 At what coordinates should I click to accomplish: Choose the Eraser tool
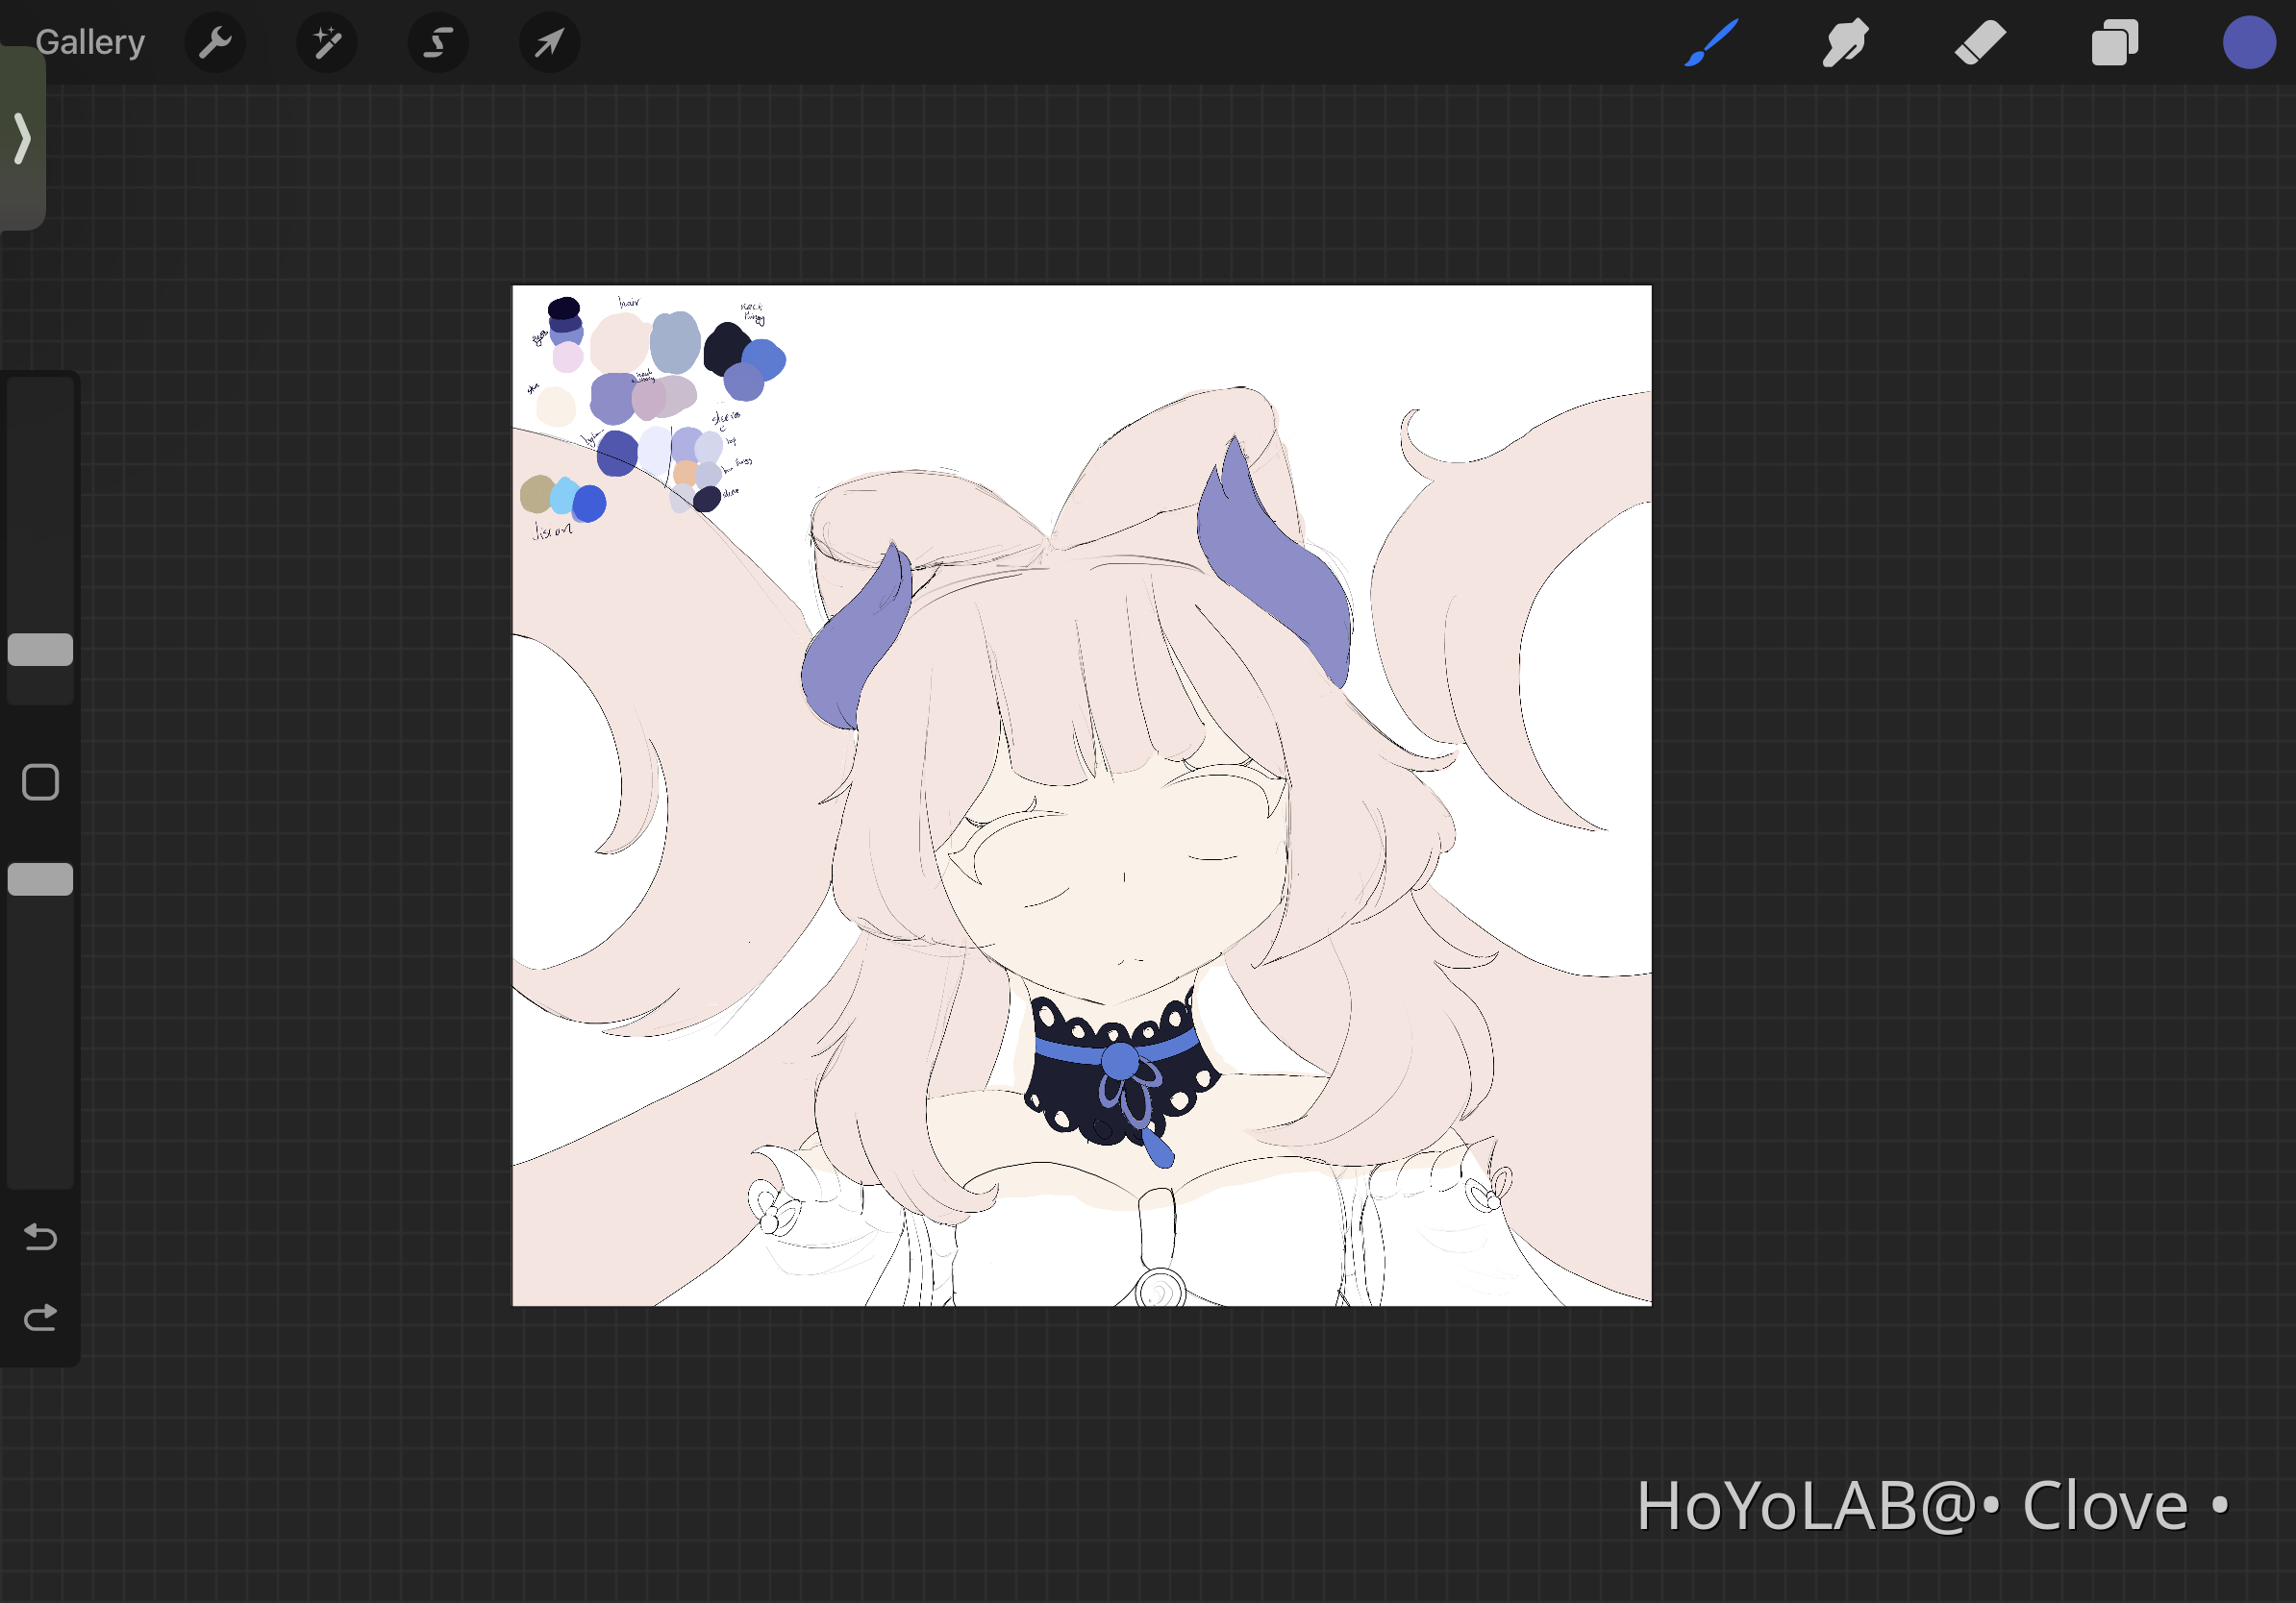click(x=1979, y=42)
